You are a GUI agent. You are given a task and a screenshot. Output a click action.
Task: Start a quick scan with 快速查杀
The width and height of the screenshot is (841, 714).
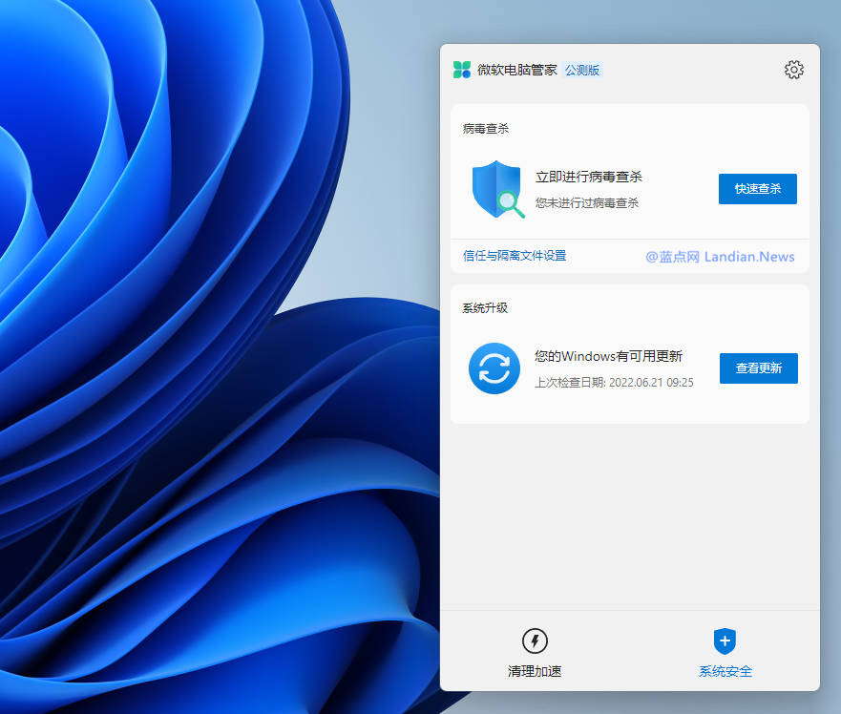[757, 189]
